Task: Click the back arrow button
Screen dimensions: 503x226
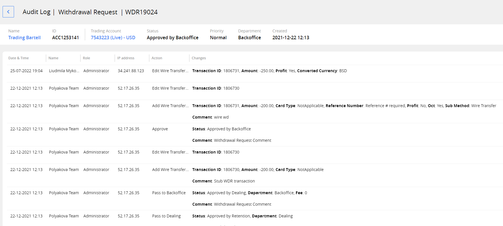Action: [8, 12]
